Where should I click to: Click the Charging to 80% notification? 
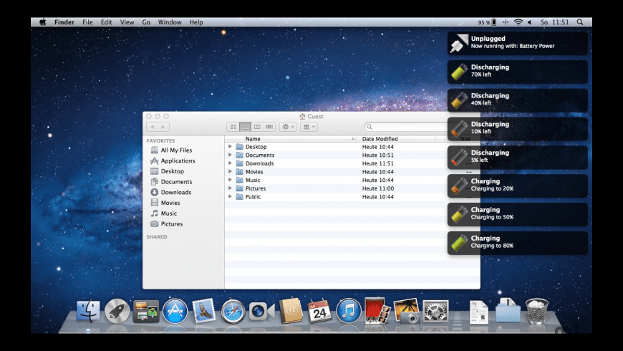pyautogui.click(x=517, y=243)
